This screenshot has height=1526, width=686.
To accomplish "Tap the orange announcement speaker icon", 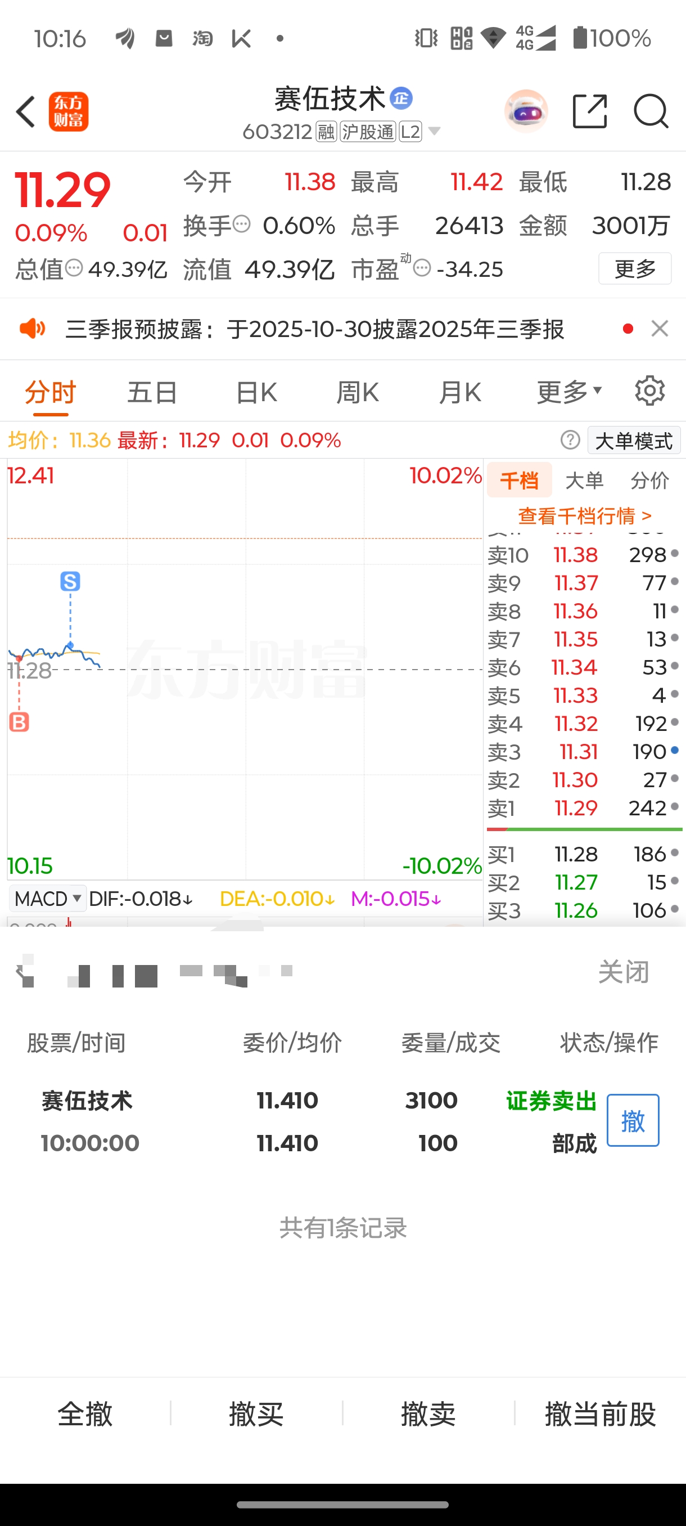I will click(x=32, y=328).
